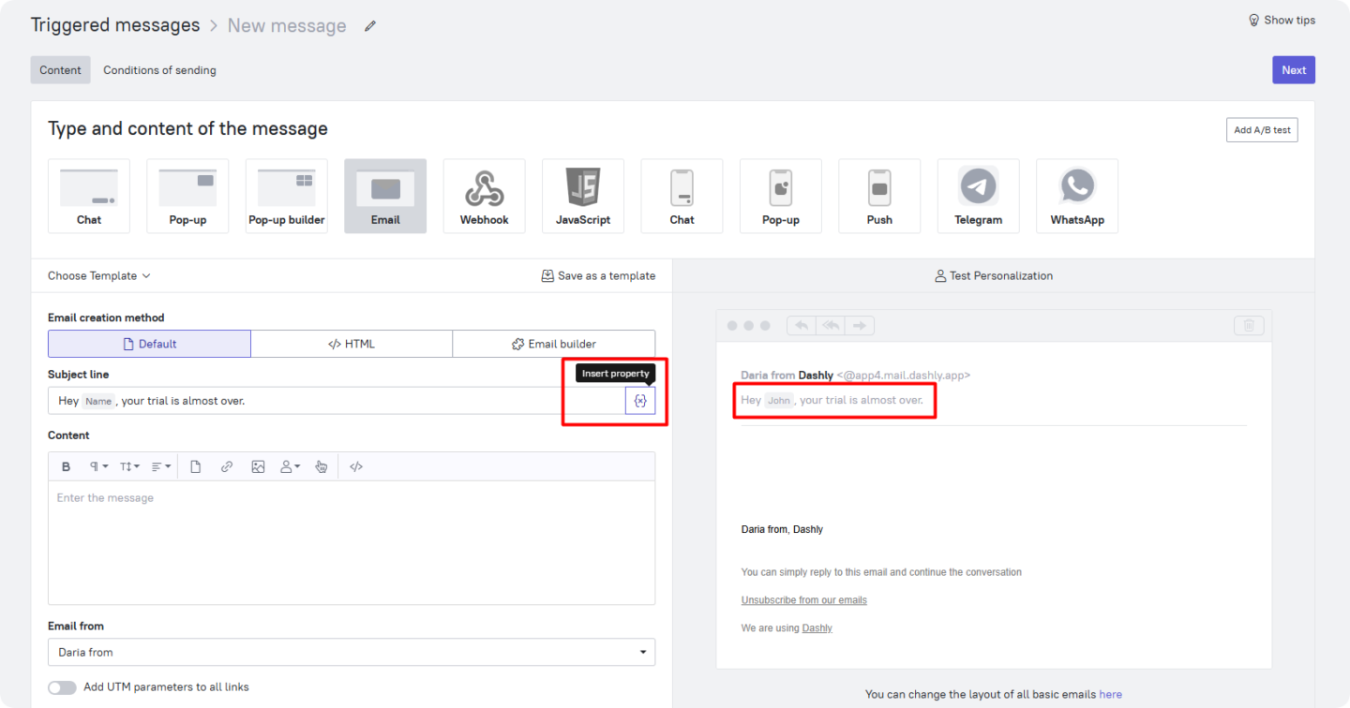Viewport: 1350px width, 708px height.
Task: Click the Insert property curly braces icon
Action: pyautogui.click(x=640, y=401)
